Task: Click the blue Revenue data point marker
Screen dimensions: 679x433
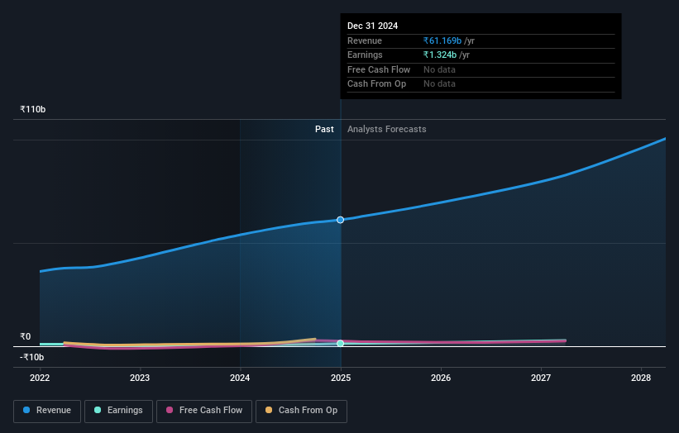Action: 341,220
